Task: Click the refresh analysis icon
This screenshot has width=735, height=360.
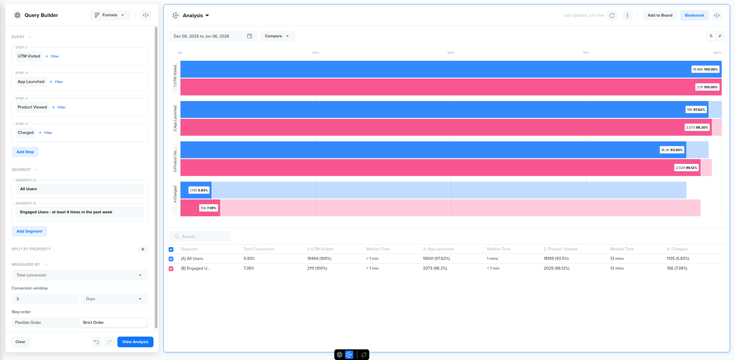Action: coord(612,15)
